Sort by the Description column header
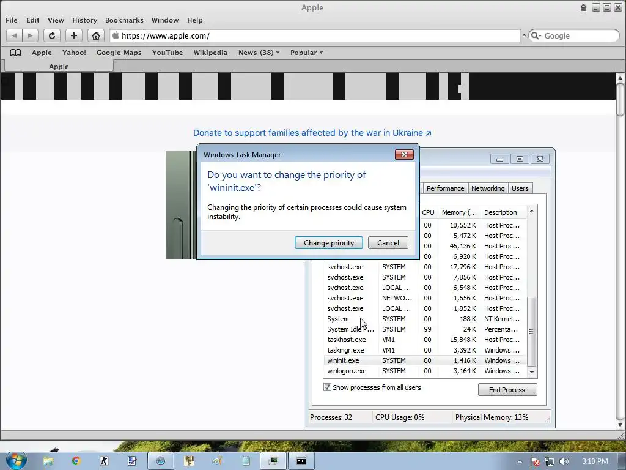 (x=504, y=212)
